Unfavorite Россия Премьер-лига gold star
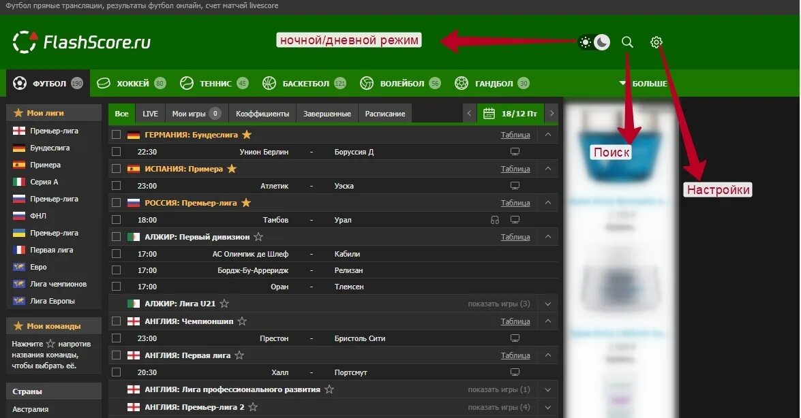Viewport: 801px width, 418px height. coord(246,203)
